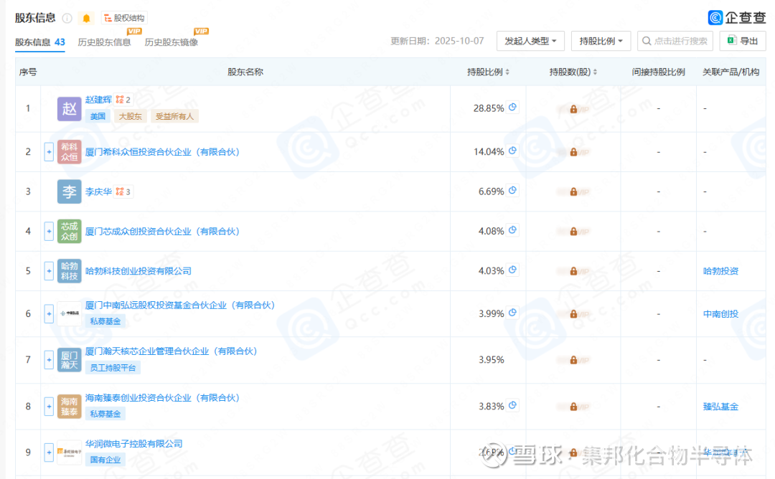Click the related-company icon beside 赵建辉
This screenshot has width=775, height=479.
click(x=123, y=100)
